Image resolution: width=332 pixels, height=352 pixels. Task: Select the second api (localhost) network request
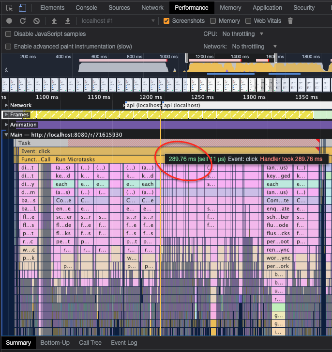point(246,105)
